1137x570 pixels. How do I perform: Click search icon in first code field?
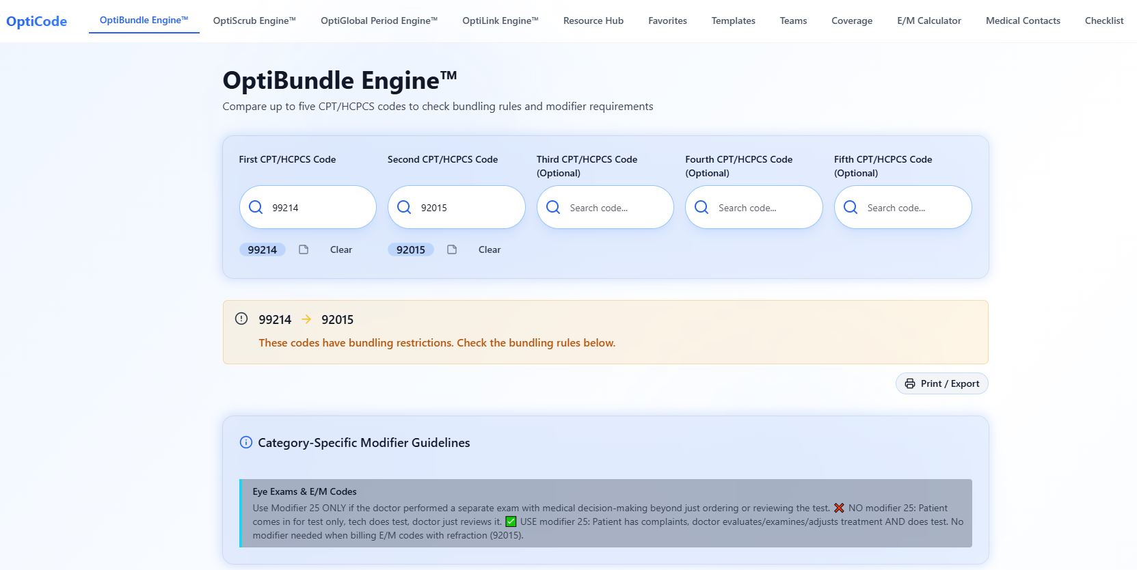tap(256, 207)
